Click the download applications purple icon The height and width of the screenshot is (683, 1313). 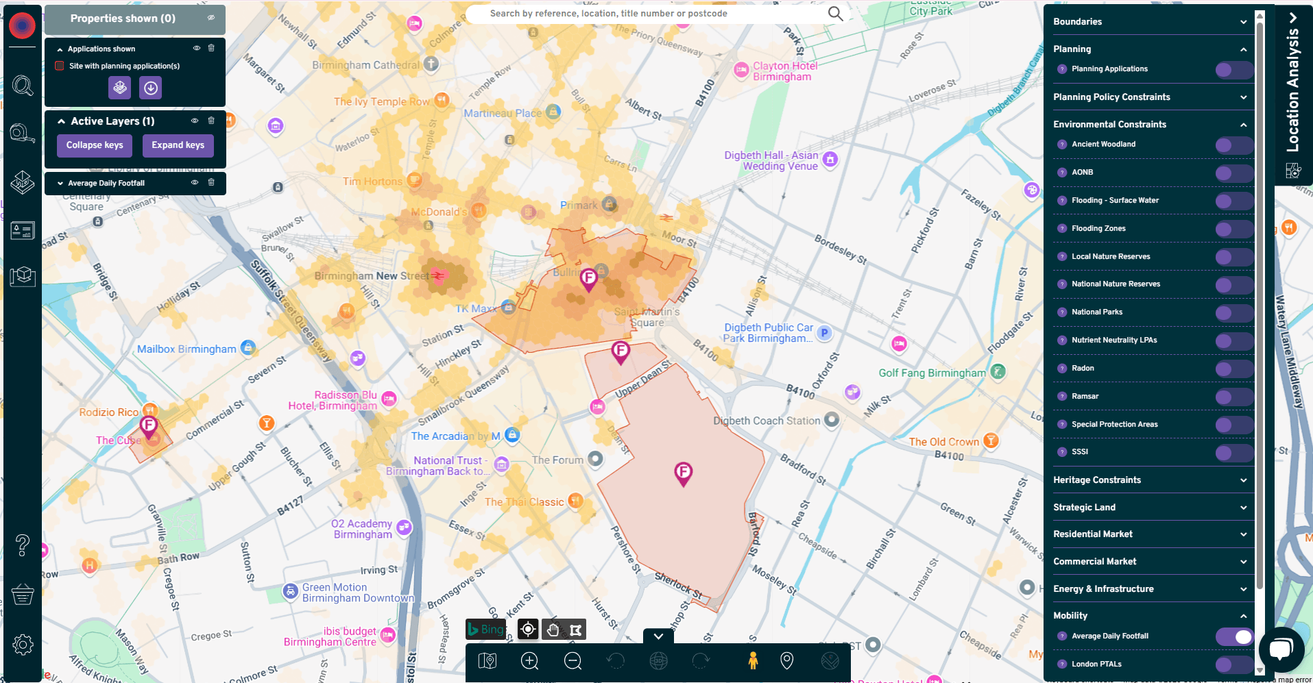(x=151, y=88)
